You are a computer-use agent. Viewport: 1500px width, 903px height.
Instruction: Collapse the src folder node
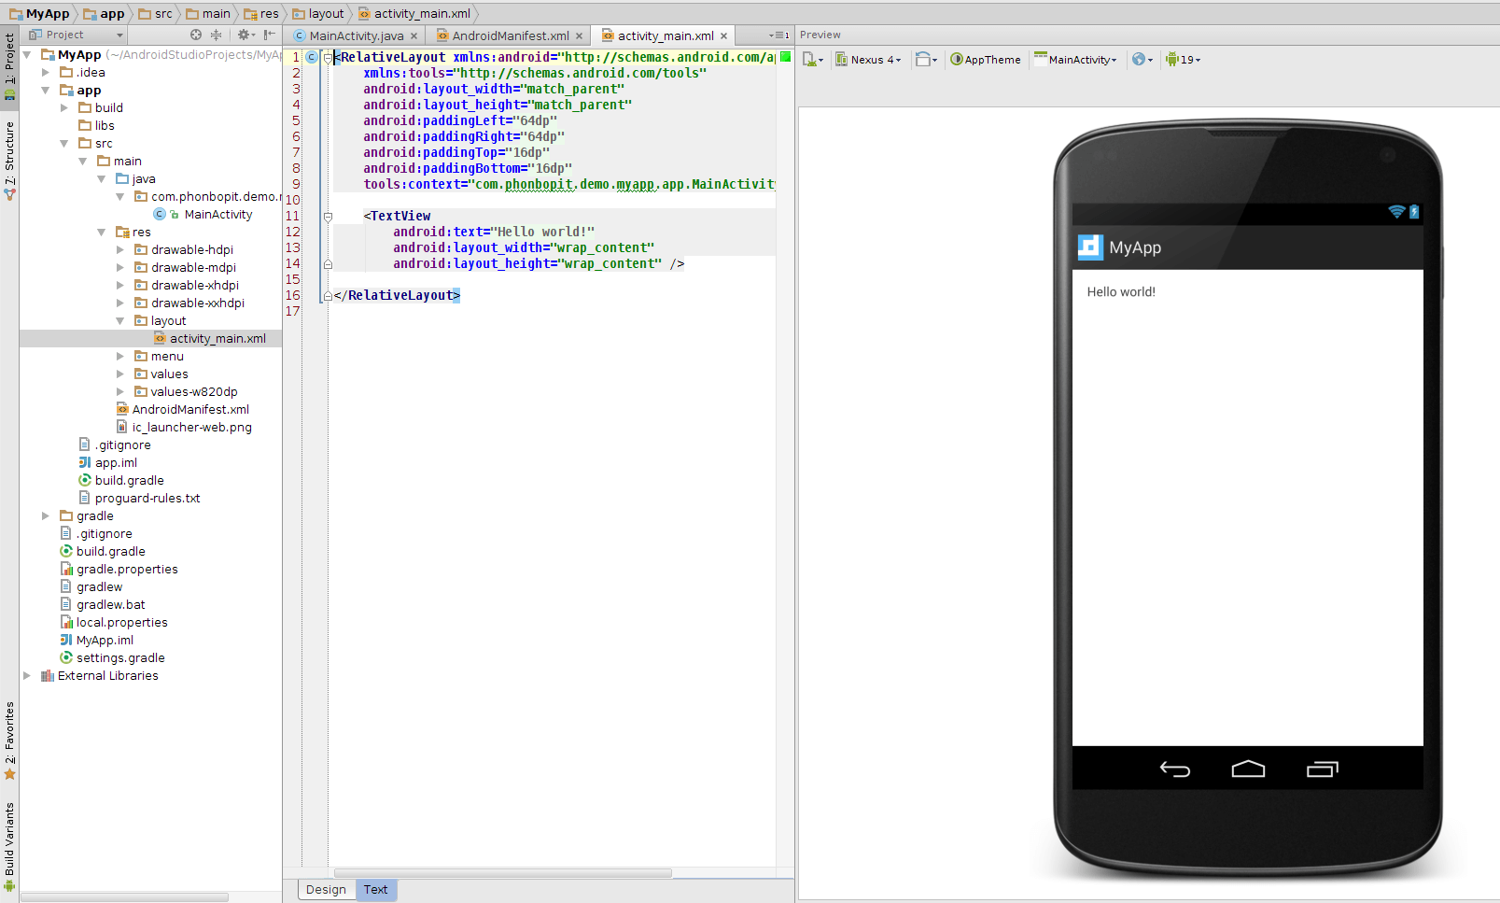(x=64, y=144)
